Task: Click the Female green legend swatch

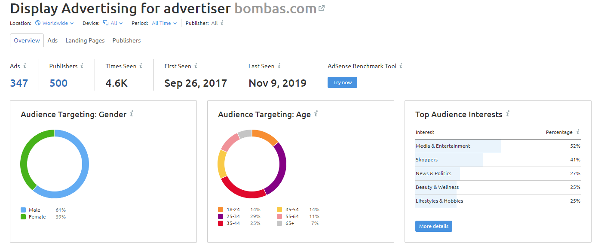Action: (x=23, y=217)
